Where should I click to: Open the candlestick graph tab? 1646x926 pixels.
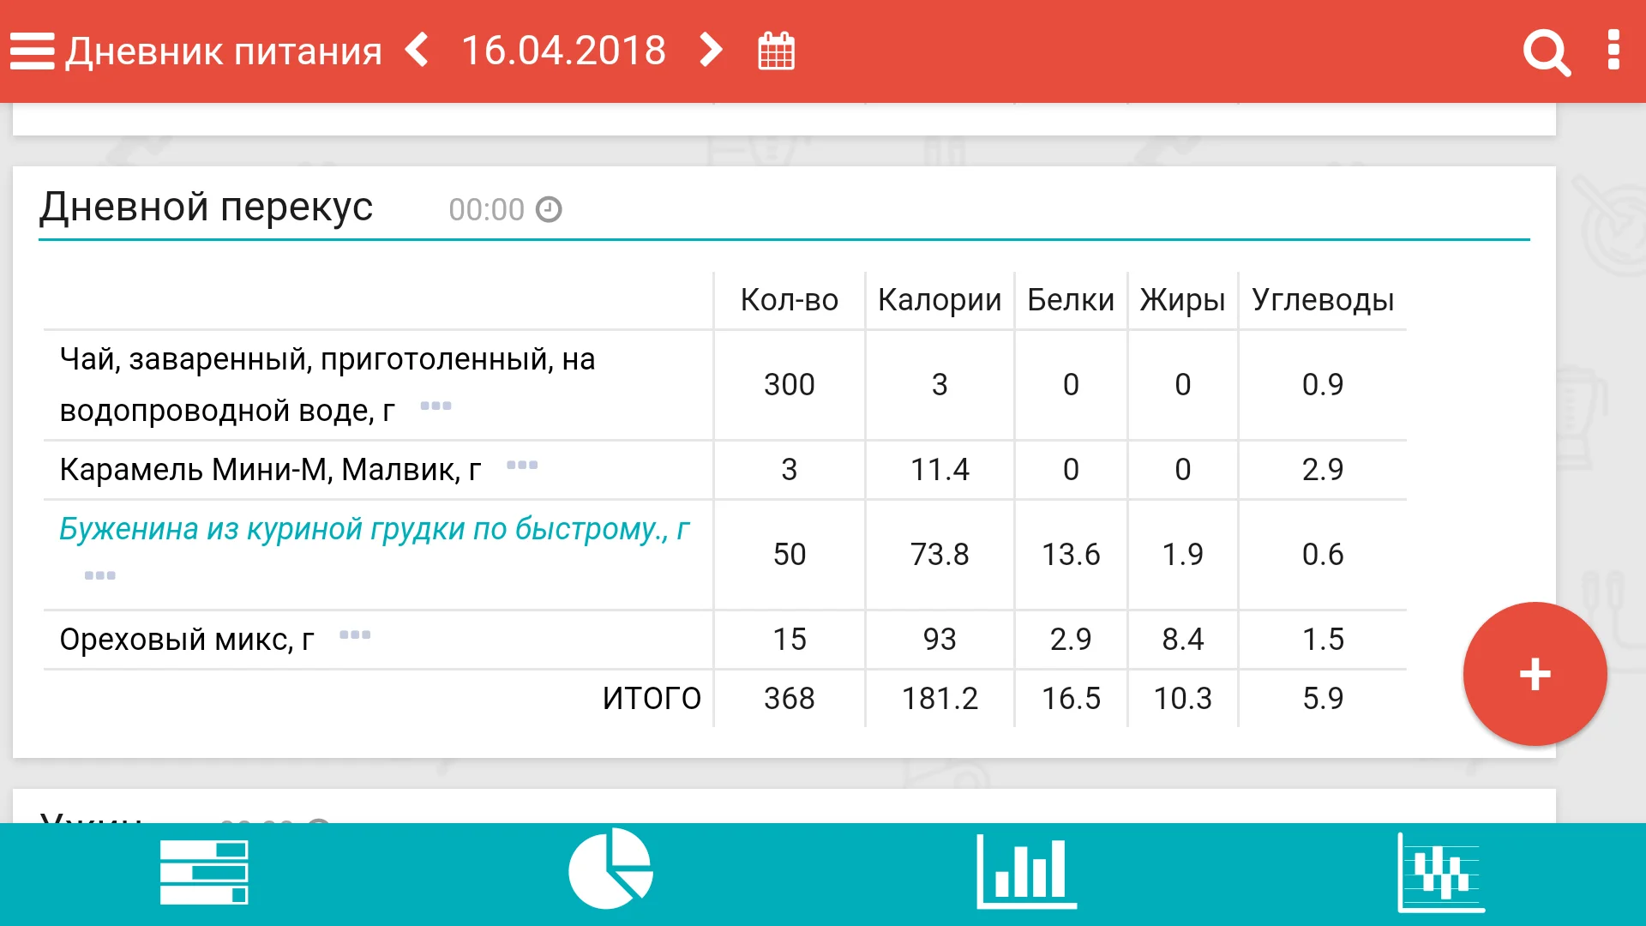point(1441,873)
